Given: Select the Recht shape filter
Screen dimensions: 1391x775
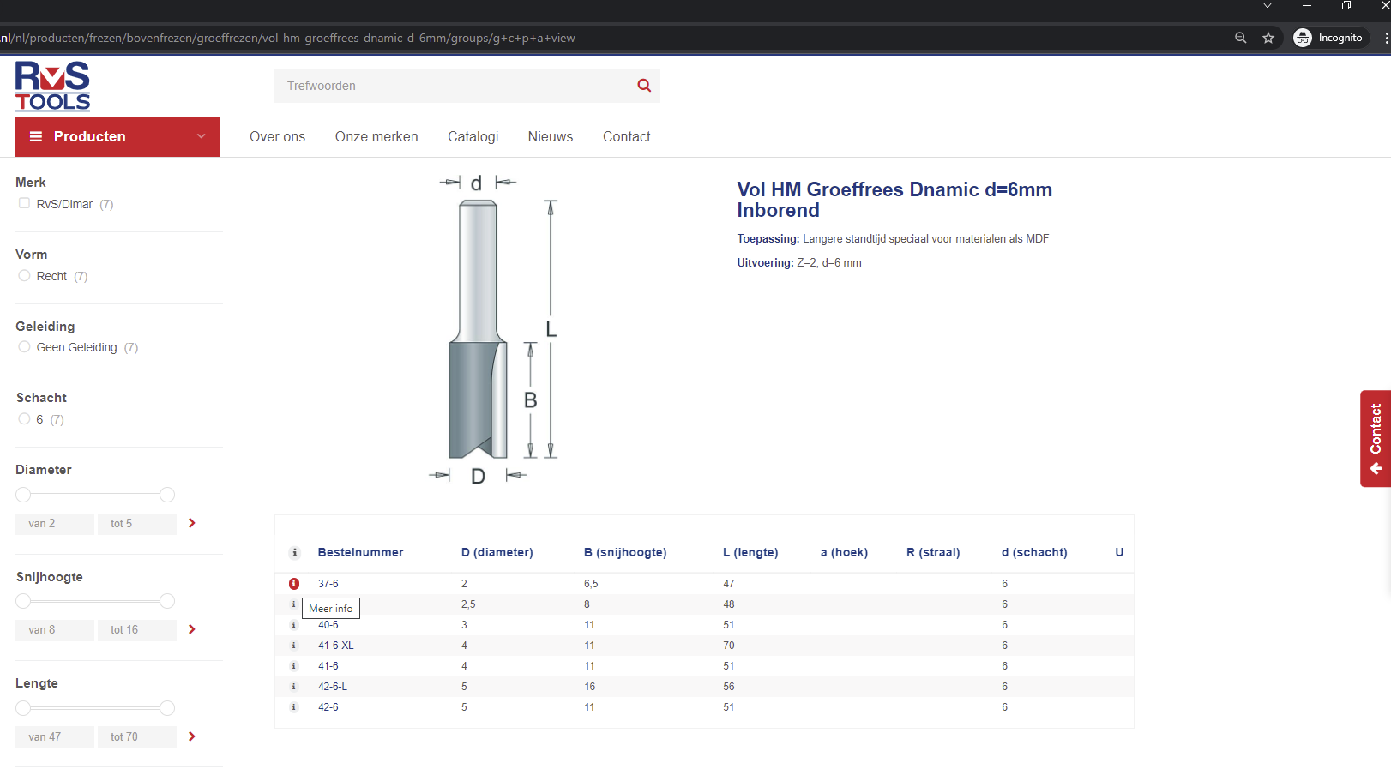Looking at the screenshot, I should [x=24, y=275].
